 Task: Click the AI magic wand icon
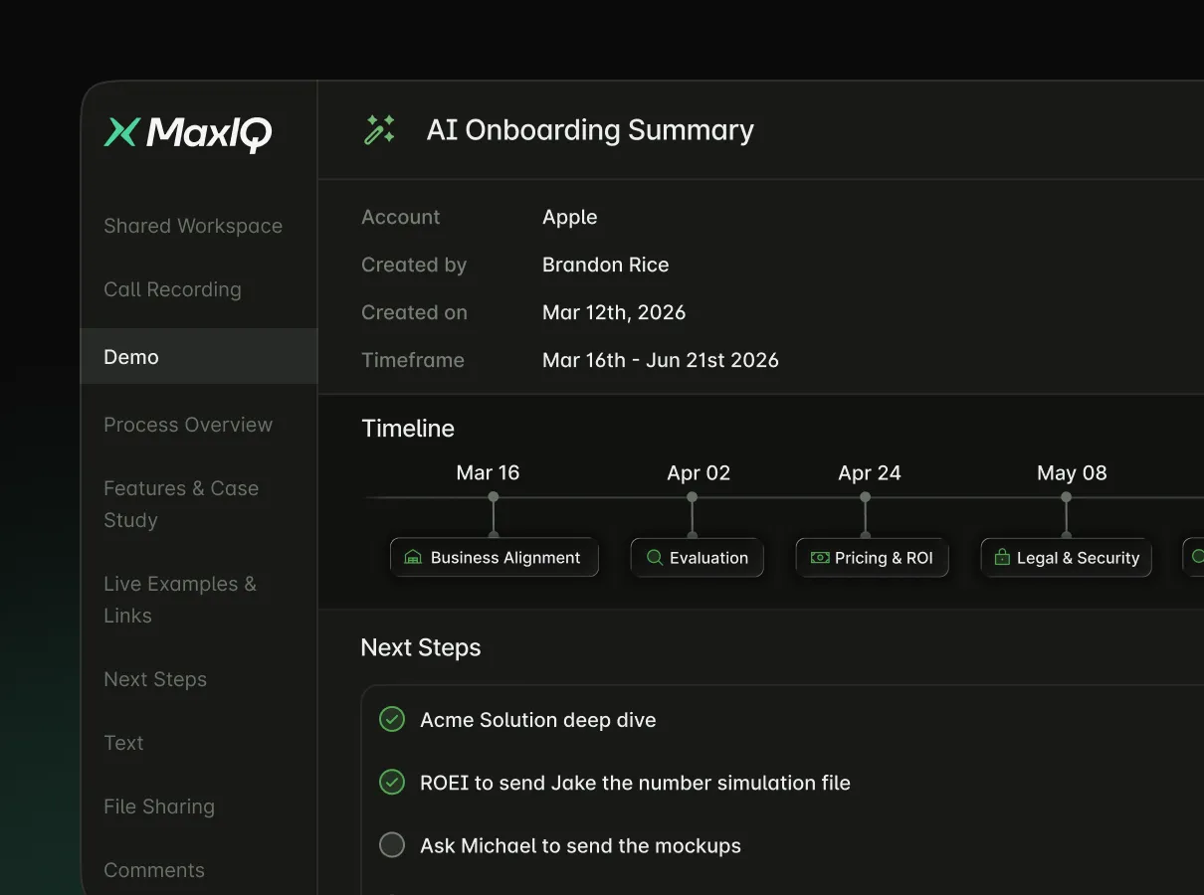[379, 130]
